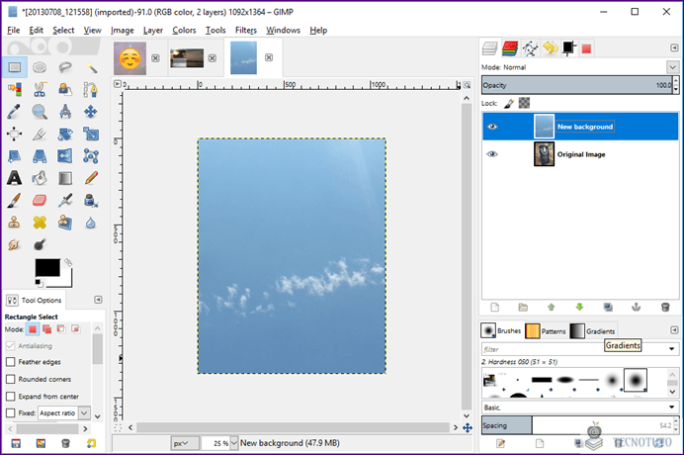Select the Ink tool
The height and width of the screenshot is (455, 684).
(x=91, y=201)
